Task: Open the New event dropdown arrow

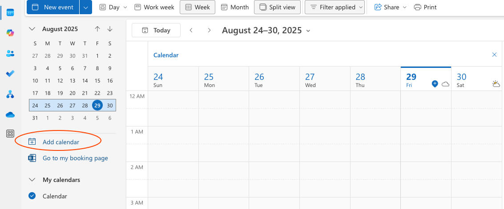Action: click(86, 7)
